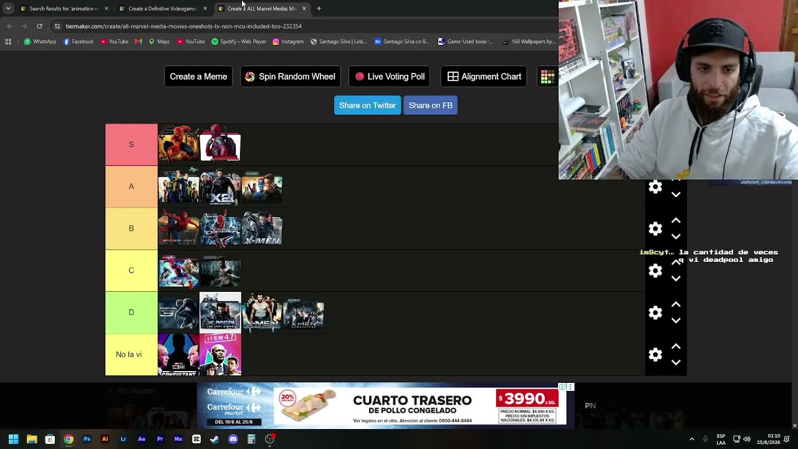Open settings gear for the D tier row
The width and height of the screenshot is (798, 449).
point(655,312)
